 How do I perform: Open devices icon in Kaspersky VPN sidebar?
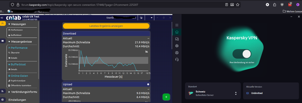(177, 39)
